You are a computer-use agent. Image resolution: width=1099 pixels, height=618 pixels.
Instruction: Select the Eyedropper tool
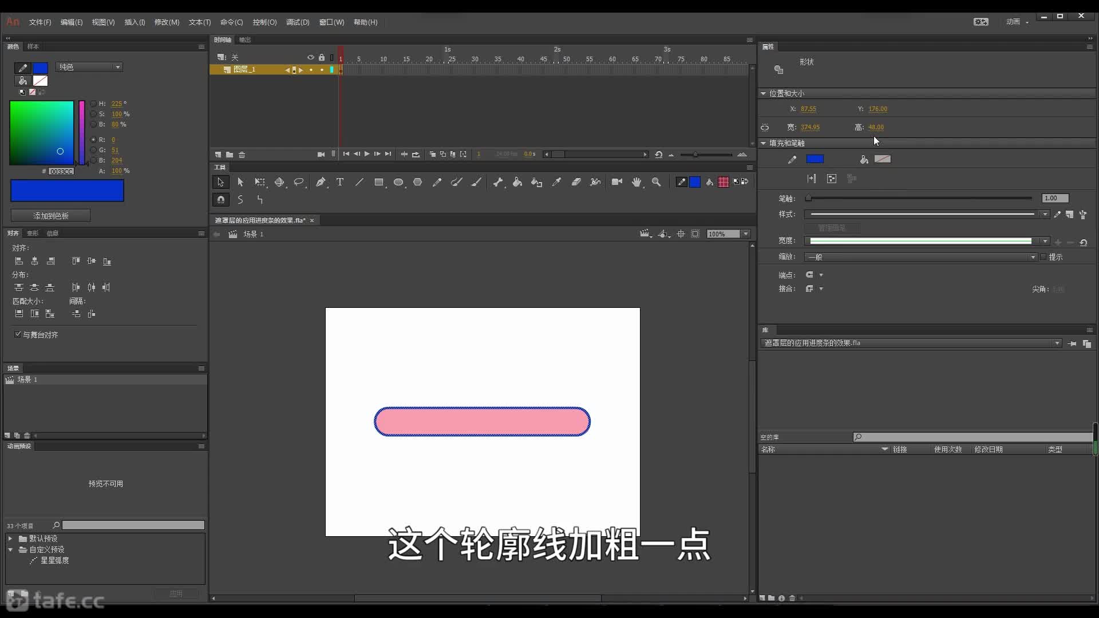(x=556, y=182)
